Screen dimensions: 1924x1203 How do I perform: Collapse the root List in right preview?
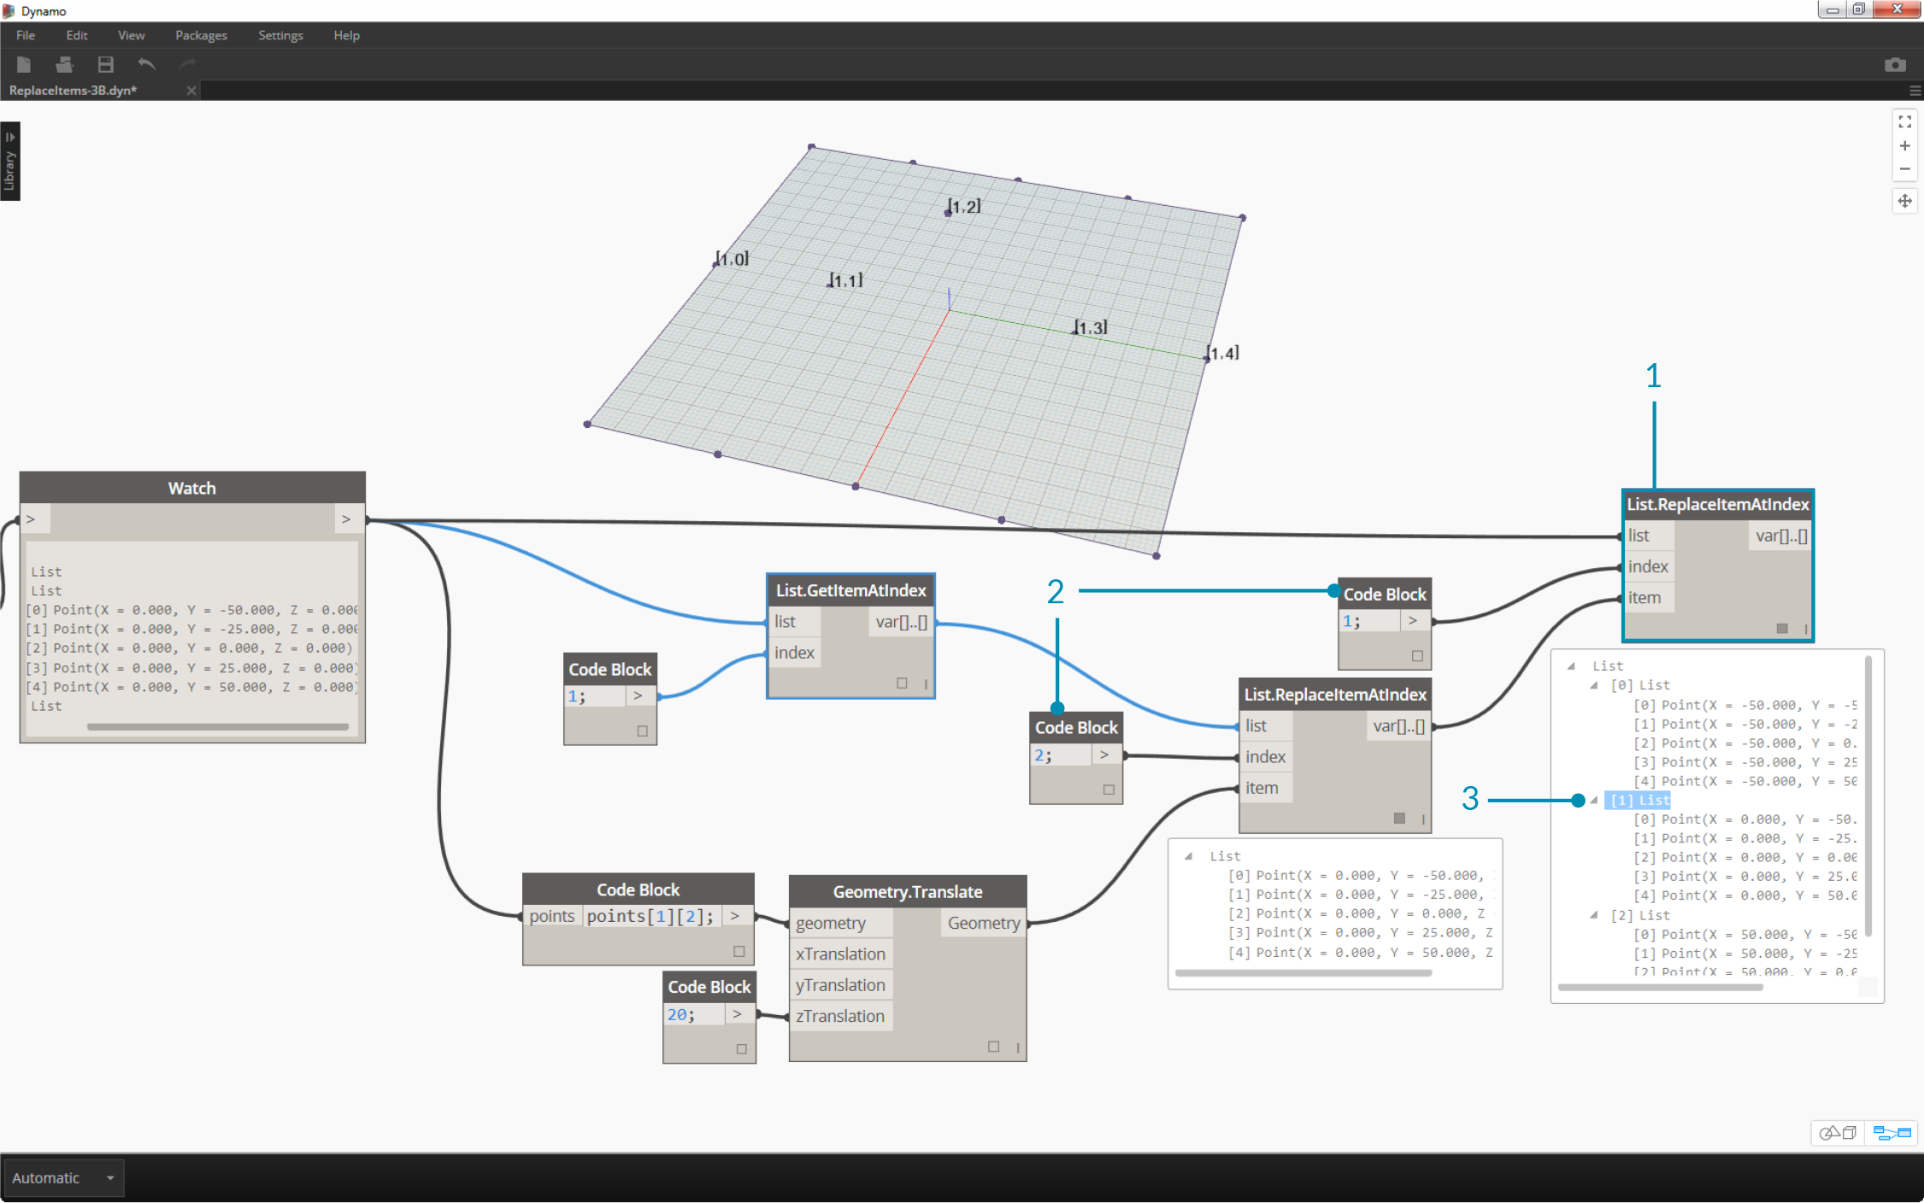pyautogui.click(x=1570, y=666)
